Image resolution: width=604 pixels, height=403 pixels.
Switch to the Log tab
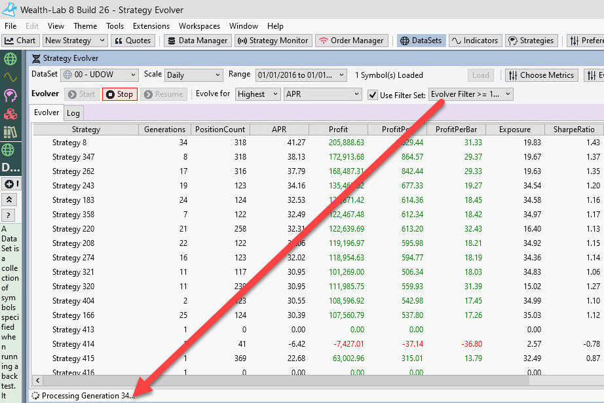point(73,113)
